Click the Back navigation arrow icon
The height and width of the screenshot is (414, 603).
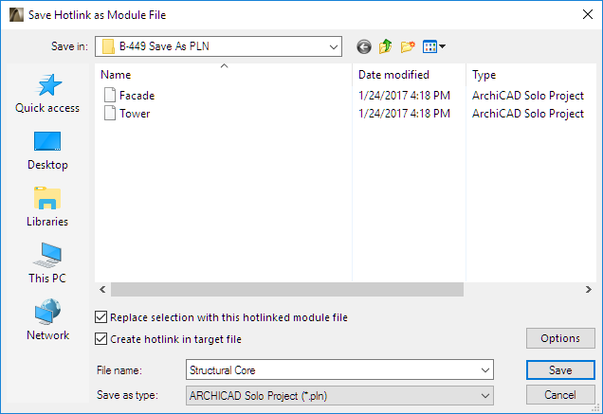coord(364,45)
